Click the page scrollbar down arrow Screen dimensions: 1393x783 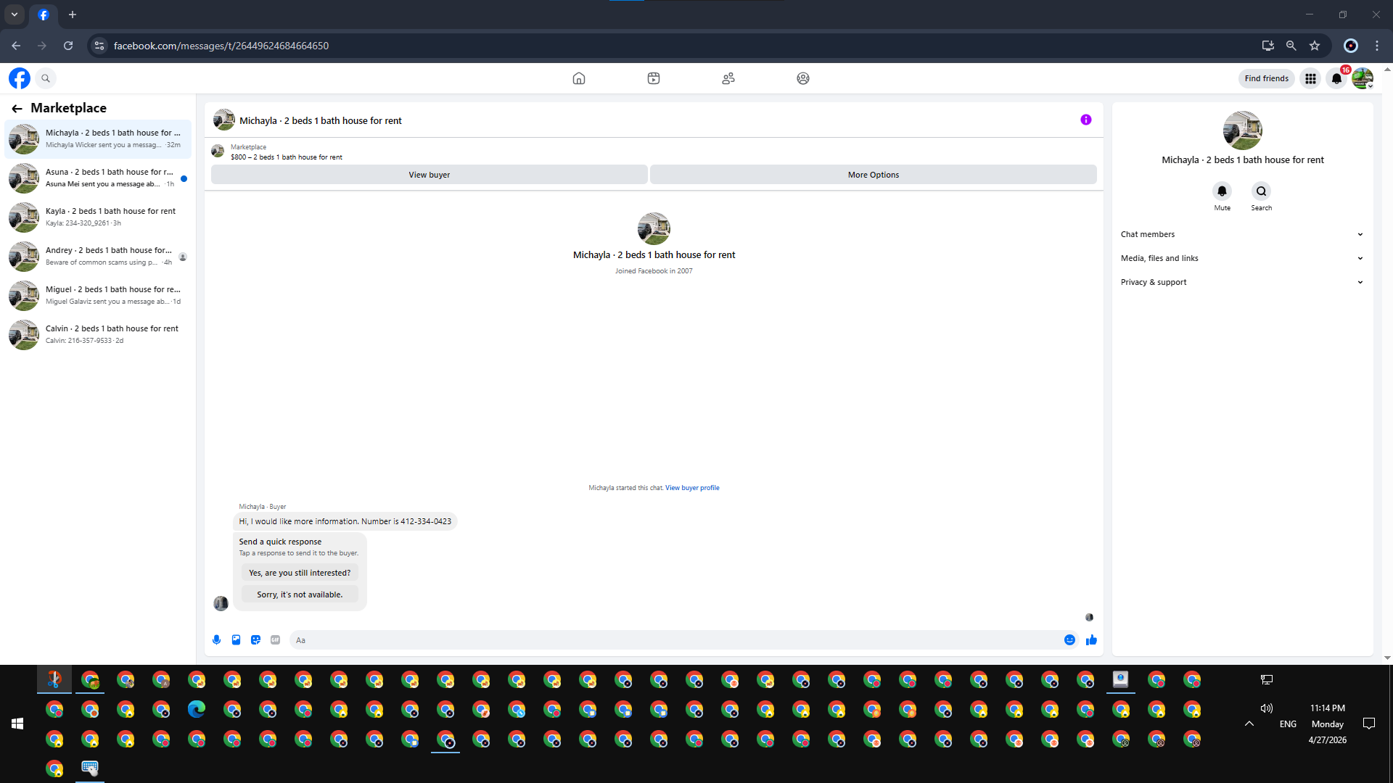click(1387, 658)
